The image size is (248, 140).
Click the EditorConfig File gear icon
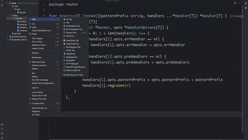point(64,70)
